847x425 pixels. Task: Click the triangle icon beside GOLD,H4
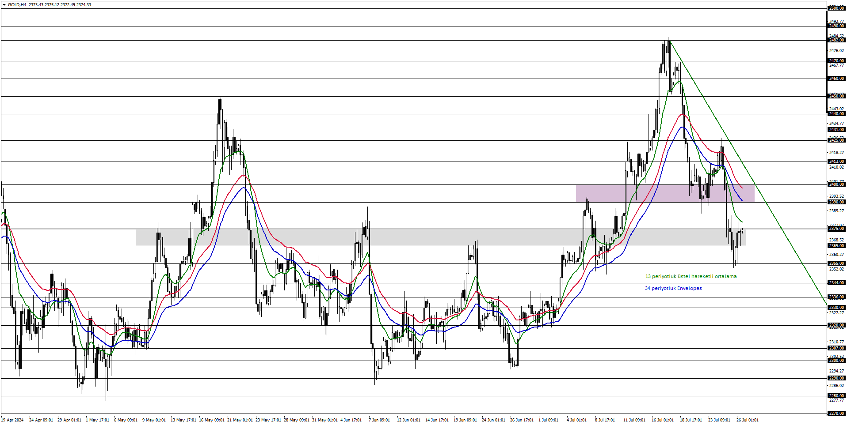[4, 5]
